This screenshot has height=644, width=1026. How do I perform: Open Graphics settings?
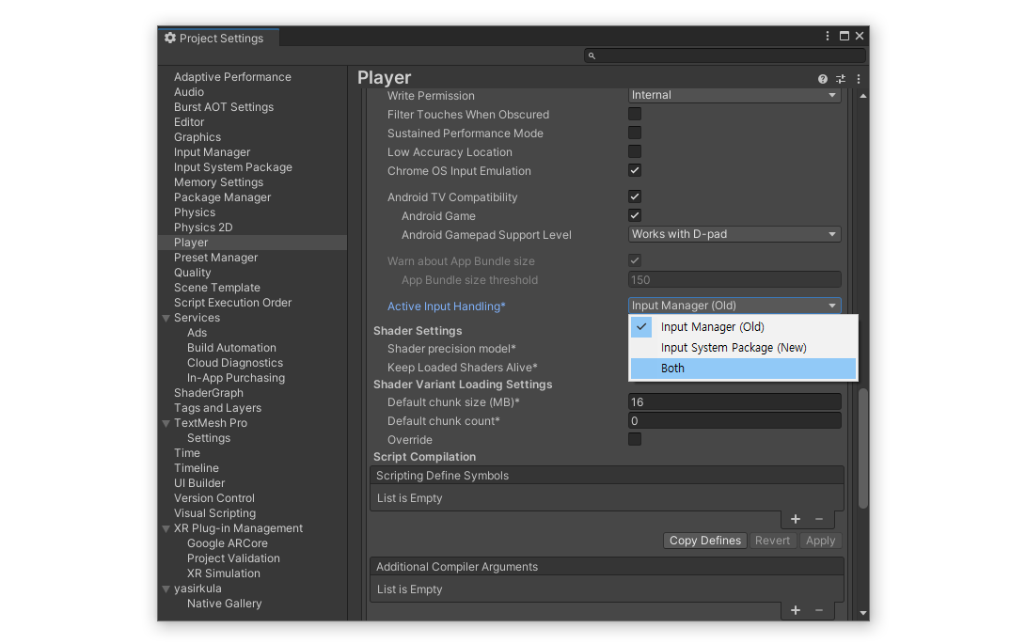tap(197, 137)
